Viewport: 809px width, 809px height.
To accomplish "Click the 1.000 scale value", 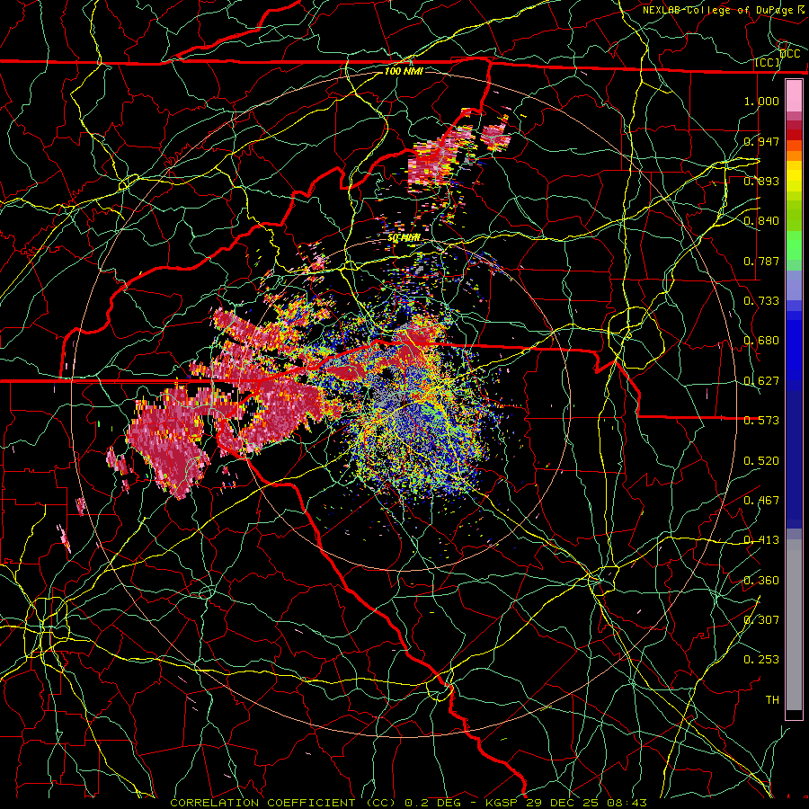I will (x=761, y=101).
